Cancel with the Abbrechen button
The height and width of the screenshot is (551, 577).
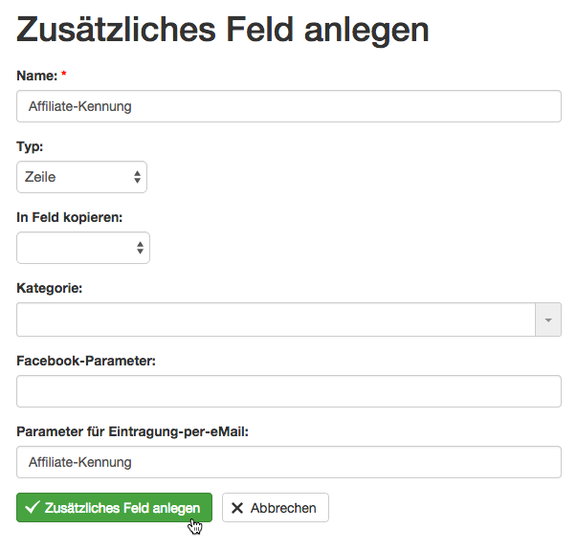click(x=276, y=508)
